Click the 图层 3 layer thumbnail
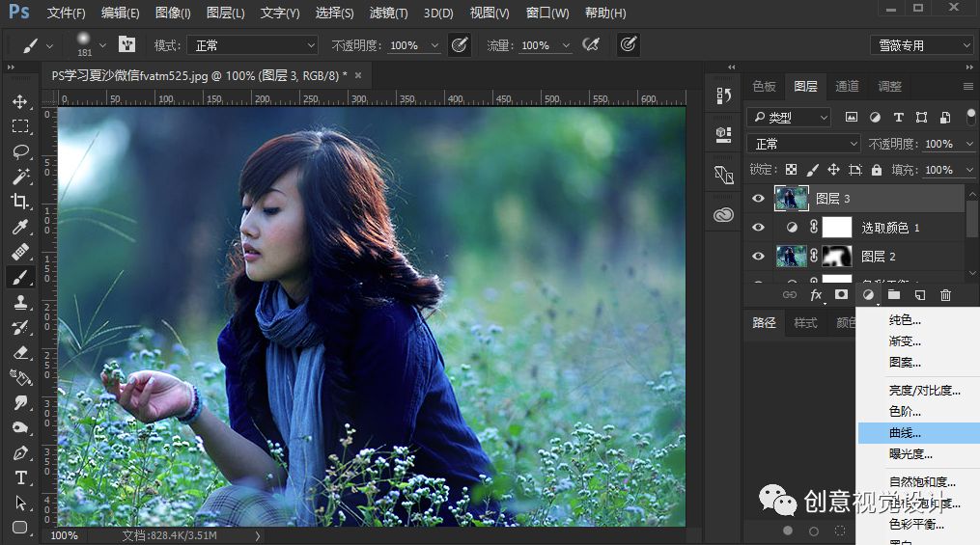Viewport: 980px width, 545px height. click(x=792, y=199)
